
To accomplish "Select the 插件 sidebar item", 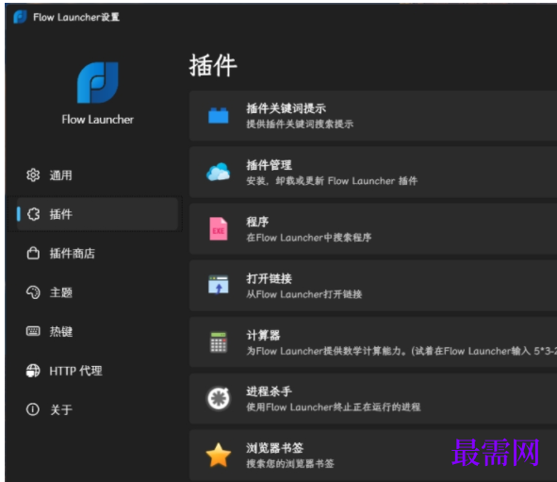I will coord(97,214).
